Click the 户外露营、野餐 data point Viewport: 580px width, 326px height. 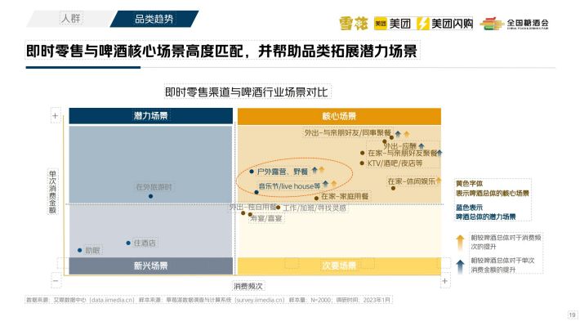point(252,172)
